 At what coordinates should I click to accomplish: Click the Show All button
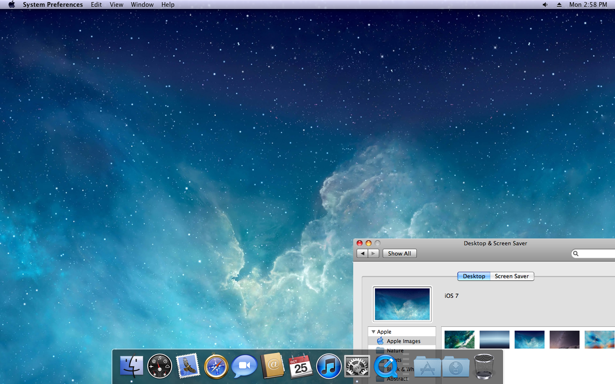click(x=399, y=253)
